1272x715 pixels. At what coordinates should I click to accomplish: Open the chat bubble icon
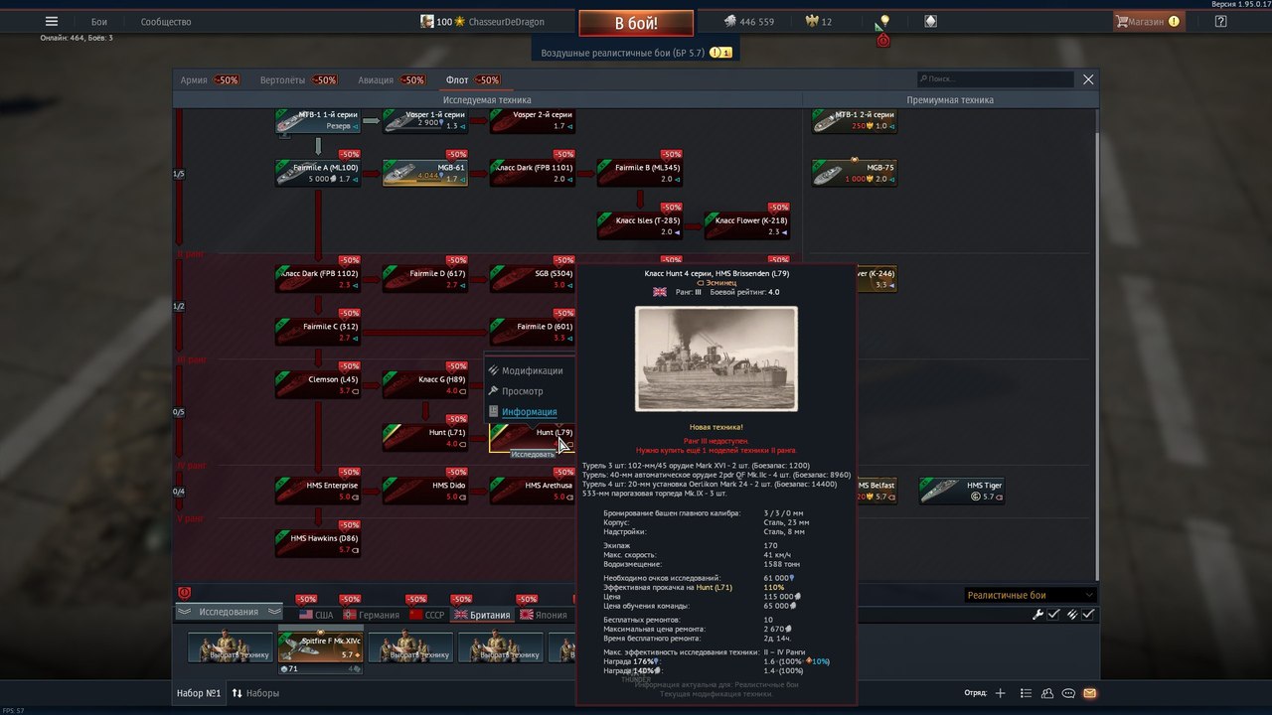pos(1068,693)
